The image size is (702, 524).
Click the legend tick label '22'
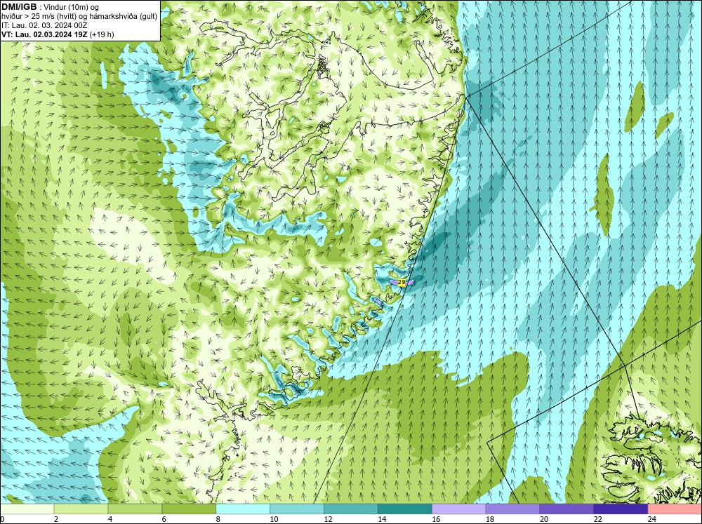[x=598, y=519]
